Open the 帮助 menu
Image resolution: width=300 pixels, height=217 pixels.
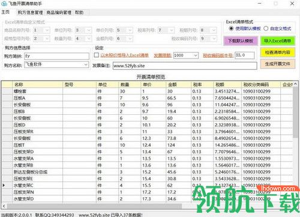click(79, 13)
